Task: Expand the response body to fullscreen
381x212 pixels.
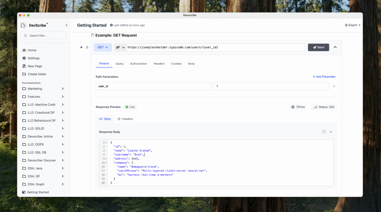Action: pyautogui.click(x=324, y=132)
